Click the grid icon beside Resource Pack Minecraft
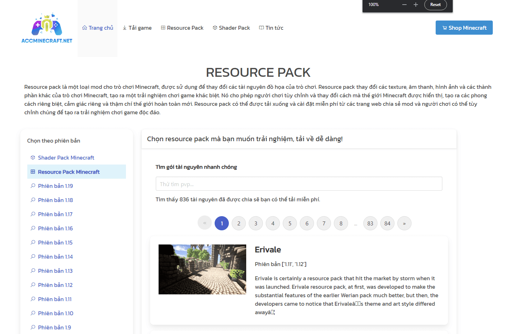This screenshot has height=334, width=513. coord(33,172)
